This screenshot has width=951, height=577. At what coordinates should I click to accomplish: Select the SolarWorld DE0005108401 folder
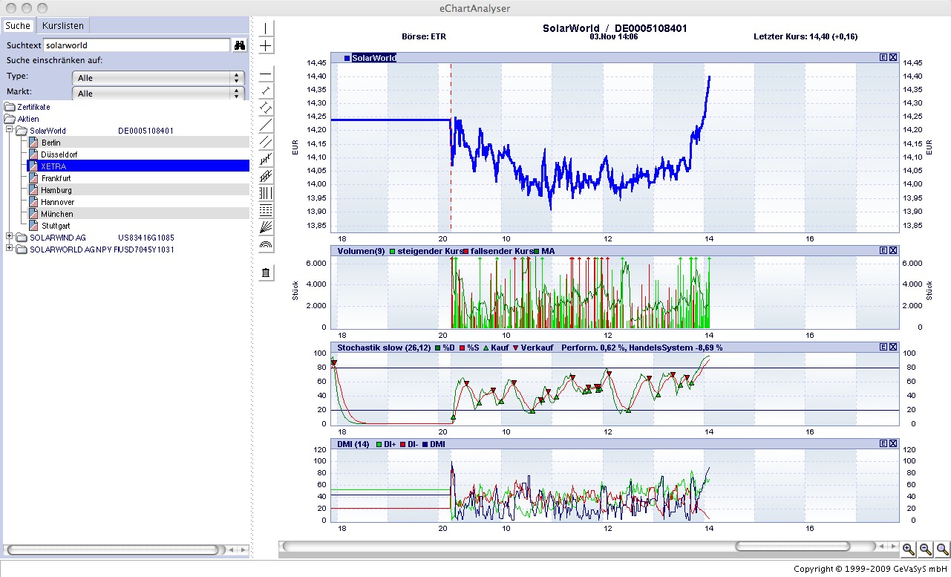click(x=95, y=131)
